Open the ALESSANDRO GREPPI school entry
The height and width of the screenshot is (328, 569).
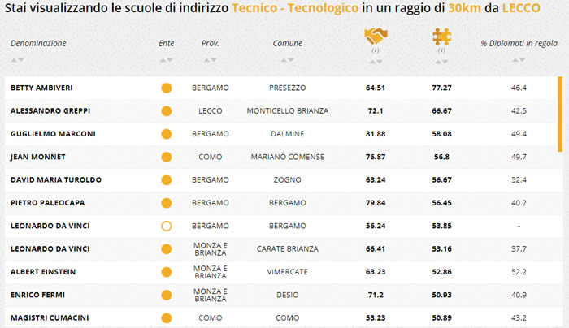coord(50,111)
